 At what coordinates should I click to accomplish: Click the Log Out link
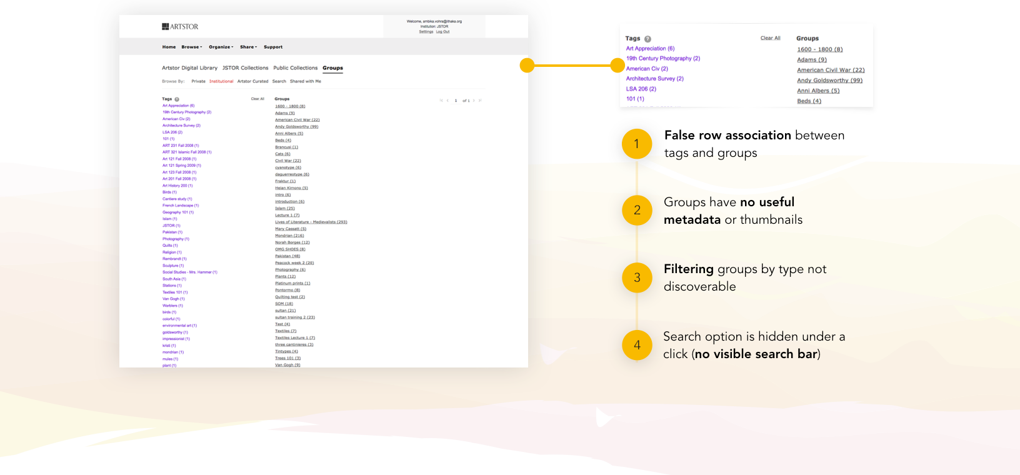point(442,32)
